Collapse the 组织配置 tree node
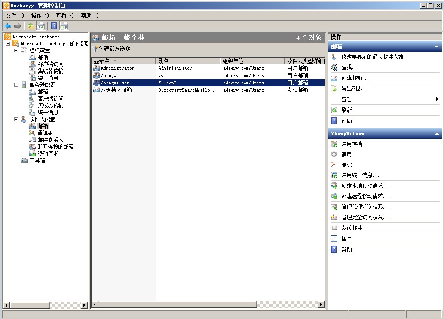The image size is (444, 319). 16,50
